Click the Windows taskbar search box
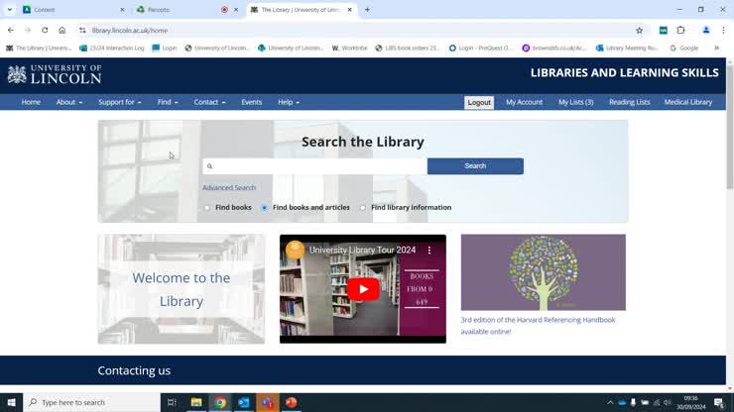The height and width of the screenshot is (412, 734). tap(91, 402)
